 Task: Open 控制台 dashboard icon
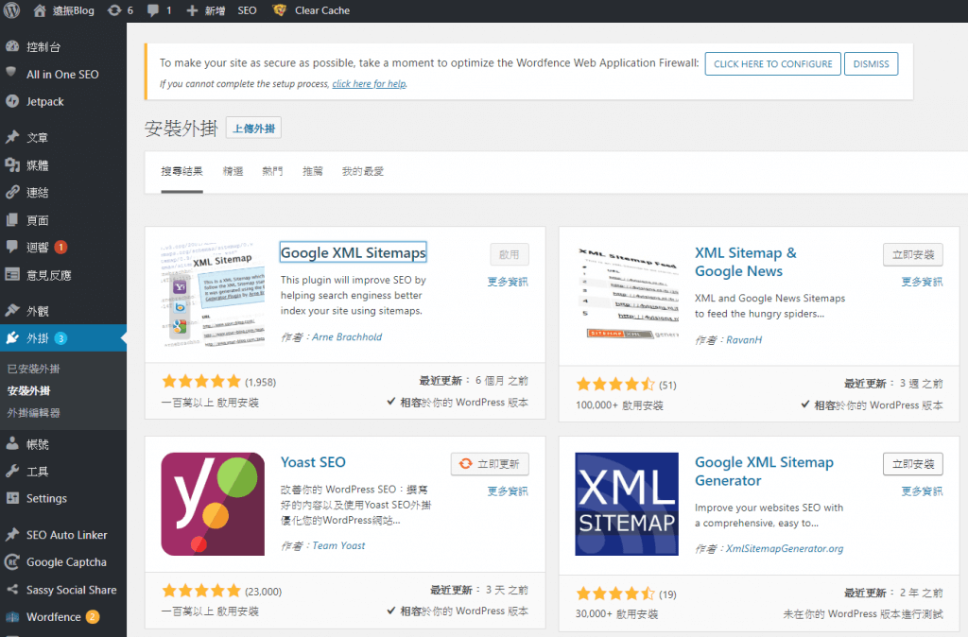click(12, 46)
